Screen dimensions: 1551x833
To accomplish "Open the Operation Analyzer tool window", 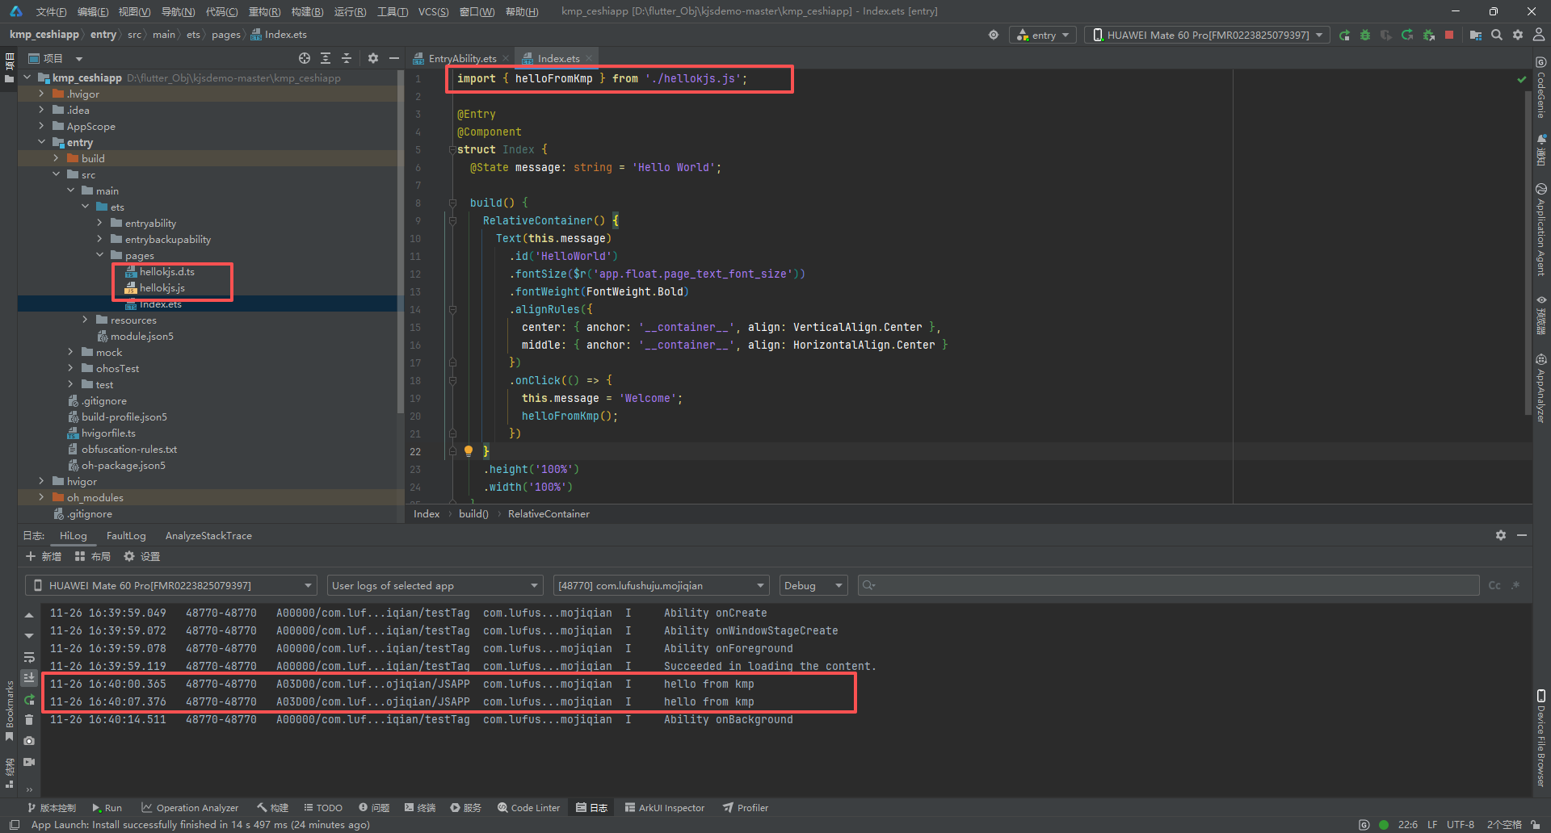I will coord(190,807).
